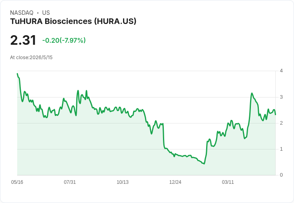Click the TuHURA Biosciences (HURA.US) title
The image size is (294, 203).
[x=73, y=22]
